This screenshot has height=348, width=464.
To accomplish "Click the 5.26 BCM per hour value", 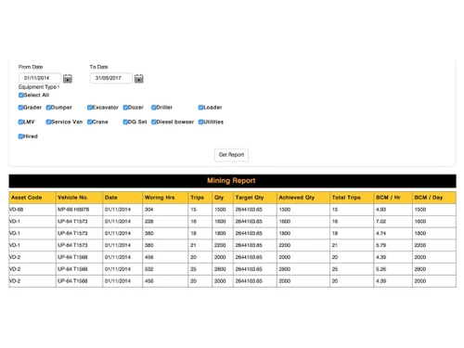I will point(393,269).
